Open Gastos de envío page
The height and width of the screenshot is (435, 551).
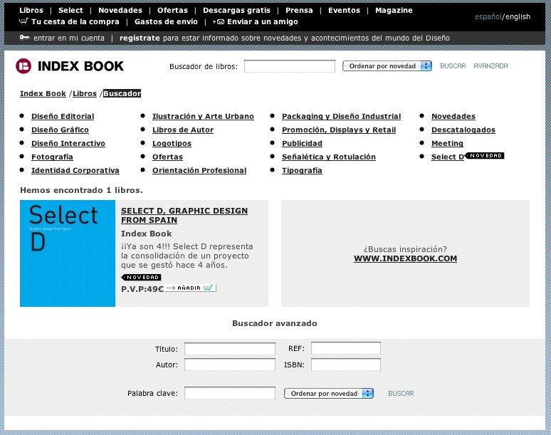tap(166, 21)
